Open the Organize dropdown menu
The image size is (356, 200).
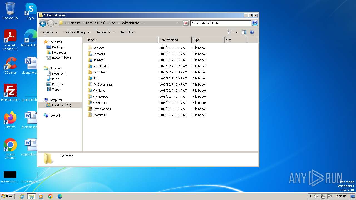coord(50,32)
